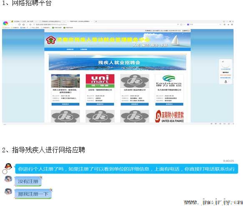
Task: Click blue details button under Eastdawn card
Action: pos(169,104)
